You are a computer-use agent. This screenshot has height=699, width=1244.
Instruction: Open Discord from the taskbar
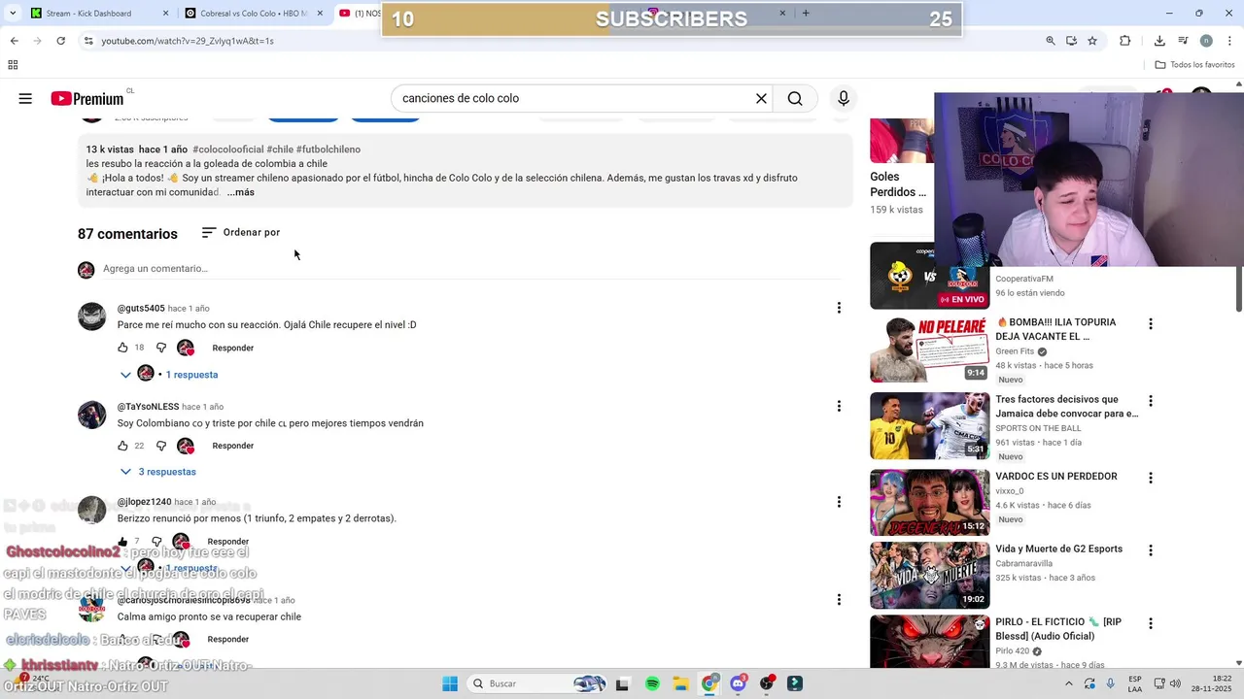738,683
